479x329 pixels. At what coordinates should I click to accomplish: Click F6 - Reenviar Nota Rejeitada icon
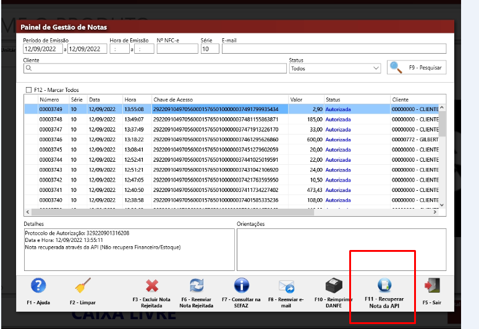197,286
